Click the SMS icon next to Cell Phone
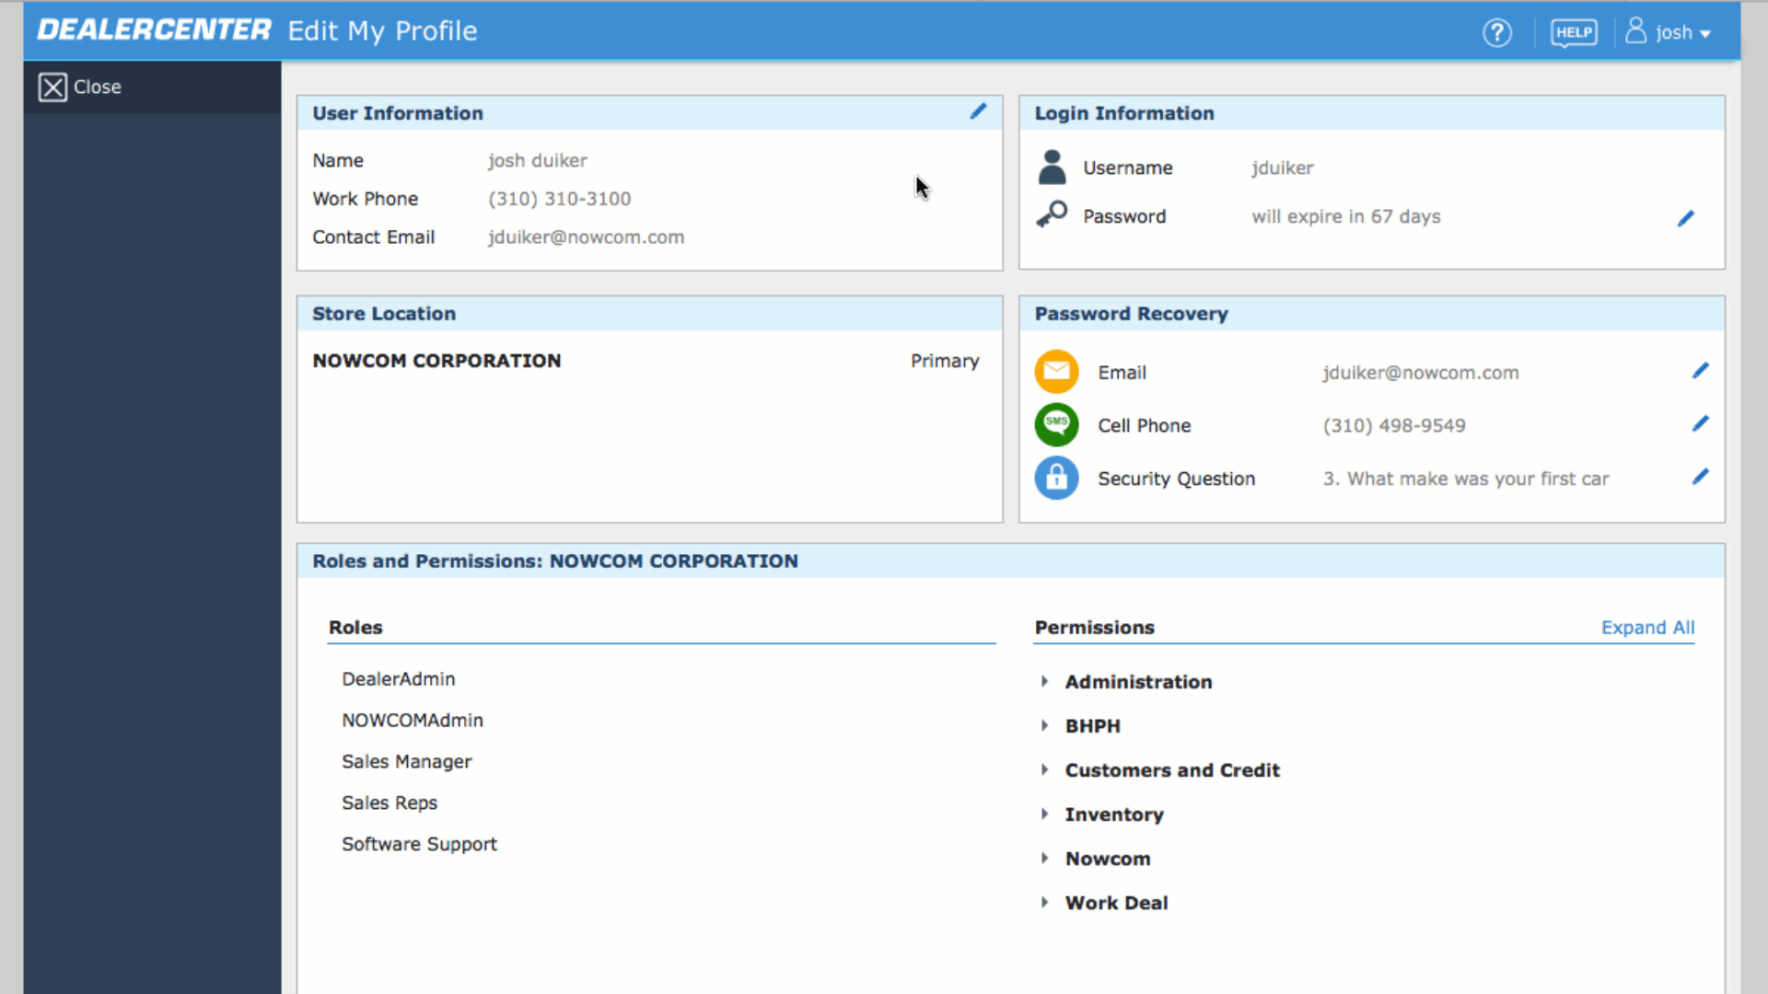 (1056, 425)
